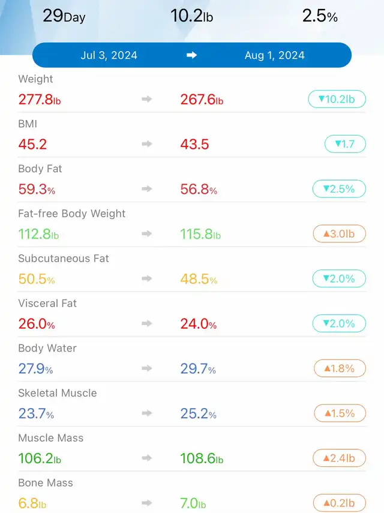
Task: Click the Muscle Mass increase badge 2.4lb
Action: tap(339, 458)
